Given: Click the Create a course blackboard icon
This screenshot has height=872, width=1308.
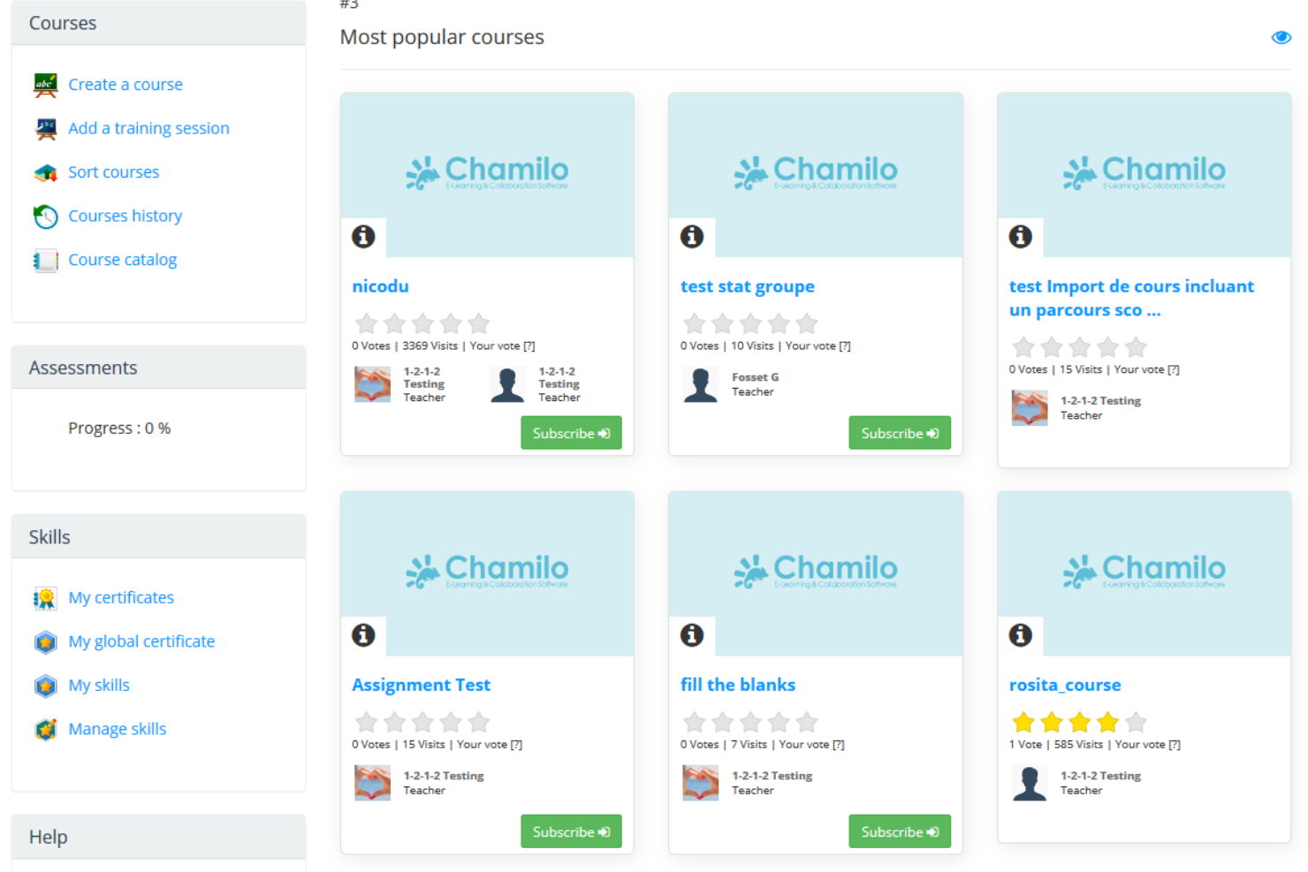Looking at the screenshot, I should coord(45,85).
